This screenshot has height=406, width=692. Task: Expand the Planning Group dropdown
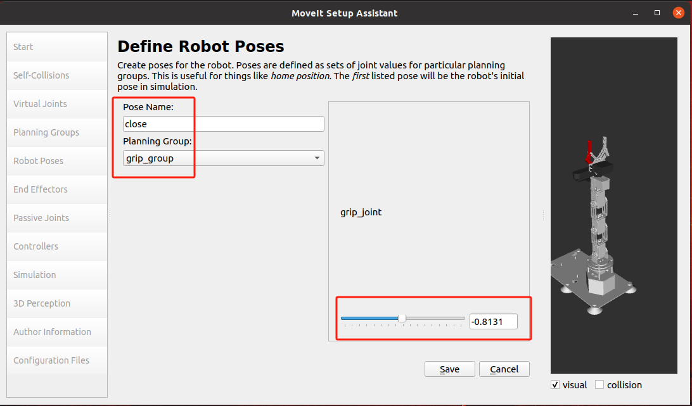coord(223,158)
